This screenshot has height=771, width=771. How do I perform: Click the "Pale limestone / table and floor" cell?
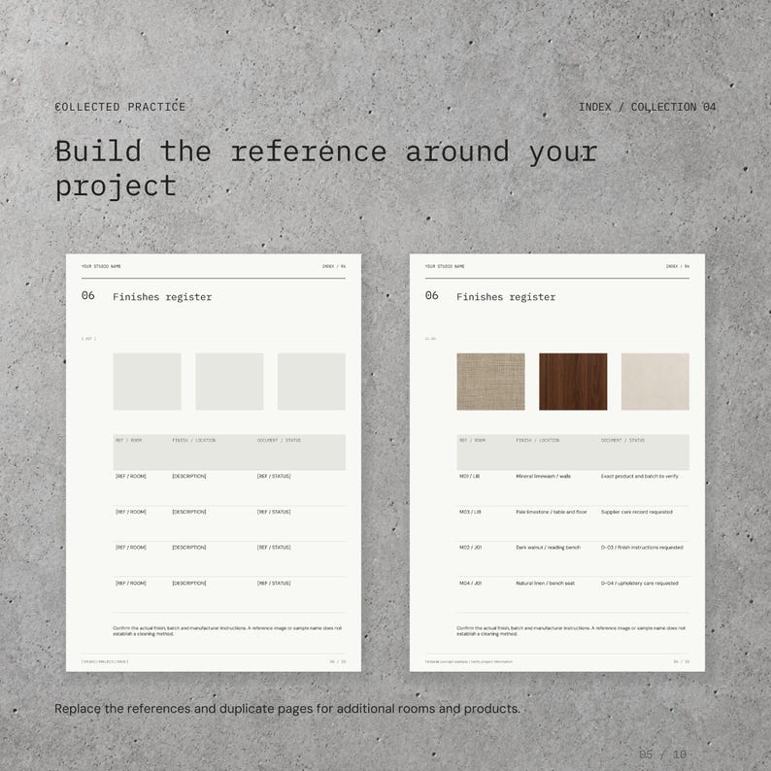click(552, 512)
